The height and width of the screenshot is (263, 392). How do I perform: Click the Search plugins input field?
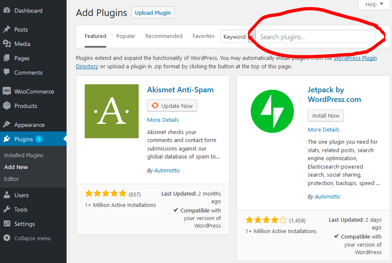tap(316, 37)
